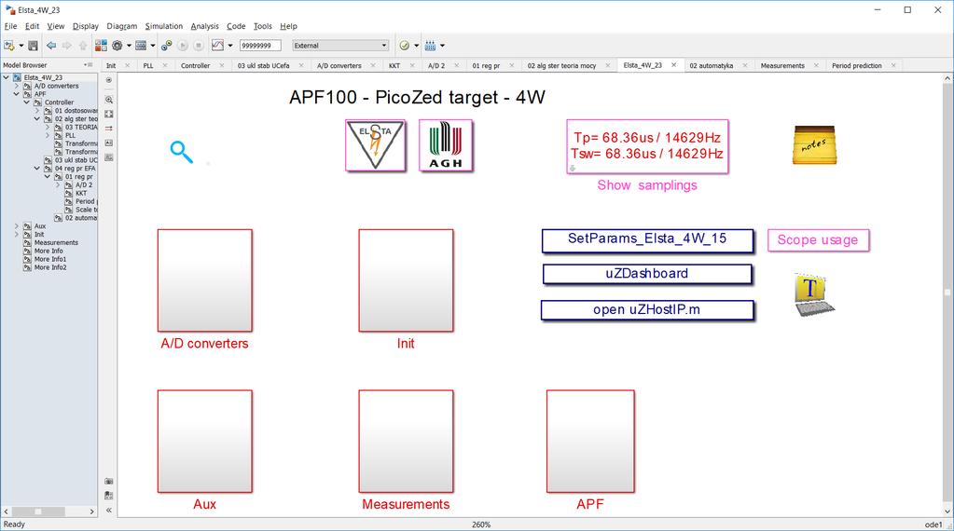Toggle sample time legend arrows icon
Image resolution: width=954 pixels, height=531 pixels.
pos(109,129)
